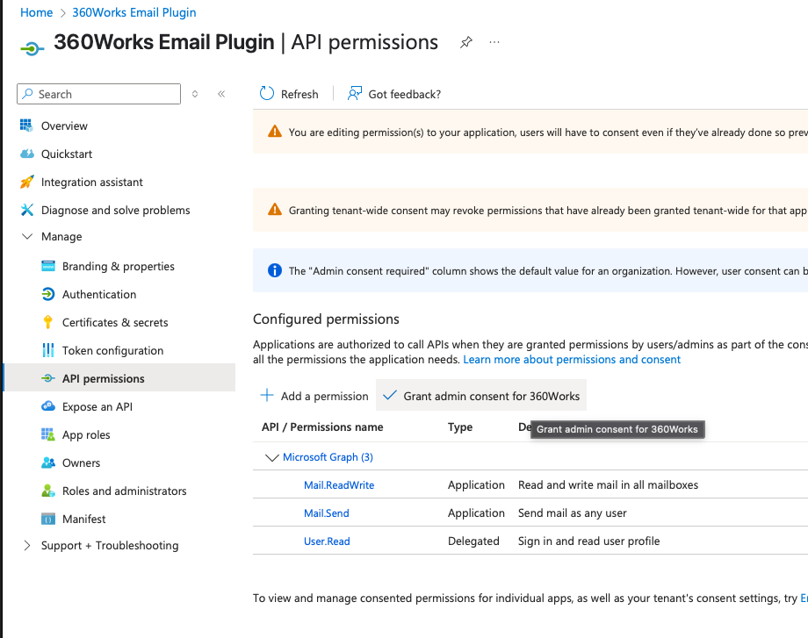This screenshot has height=638, width=808.
Task: Click the 360Works Email Plugin breadcrumb
Action: coord(134,12)
